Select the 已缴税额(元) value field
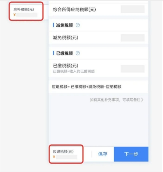 pos(132,69)
